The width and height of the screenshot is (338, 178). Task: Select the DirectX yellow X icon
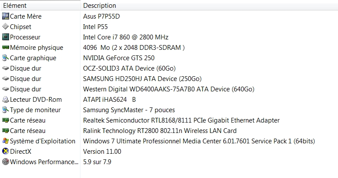(5, 151)
